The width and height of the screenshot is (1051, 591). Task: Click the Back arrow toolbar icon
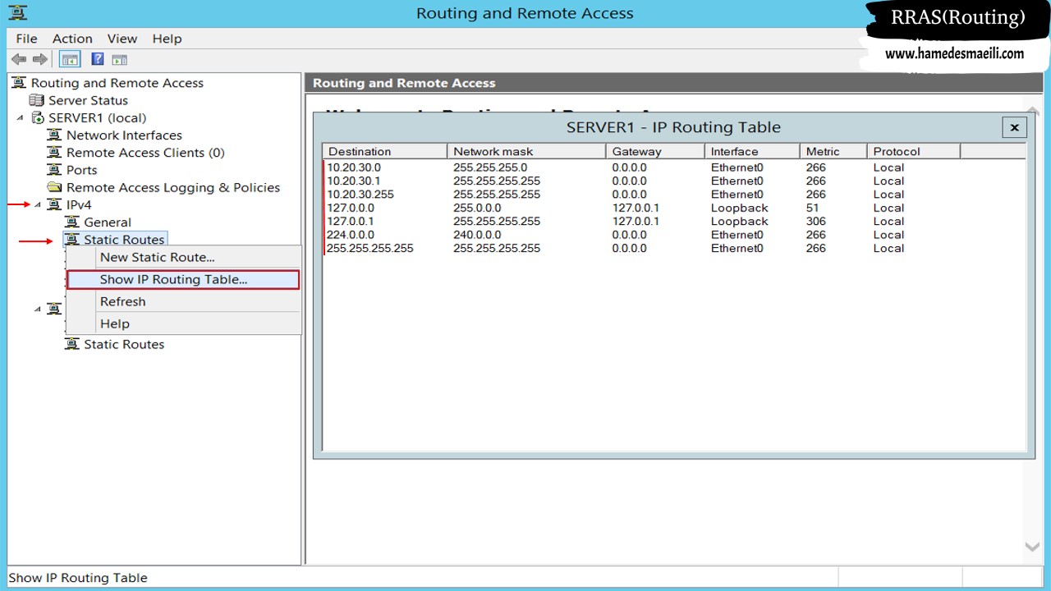(19, 59)
